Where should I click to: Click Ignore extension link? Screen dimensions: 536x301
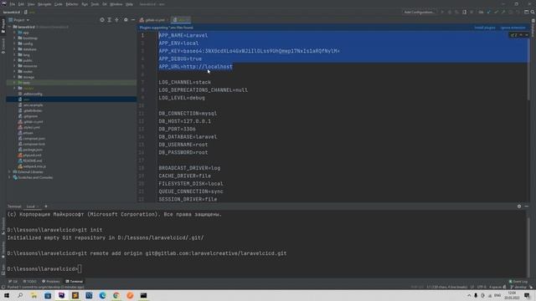[x=513, y=28]
